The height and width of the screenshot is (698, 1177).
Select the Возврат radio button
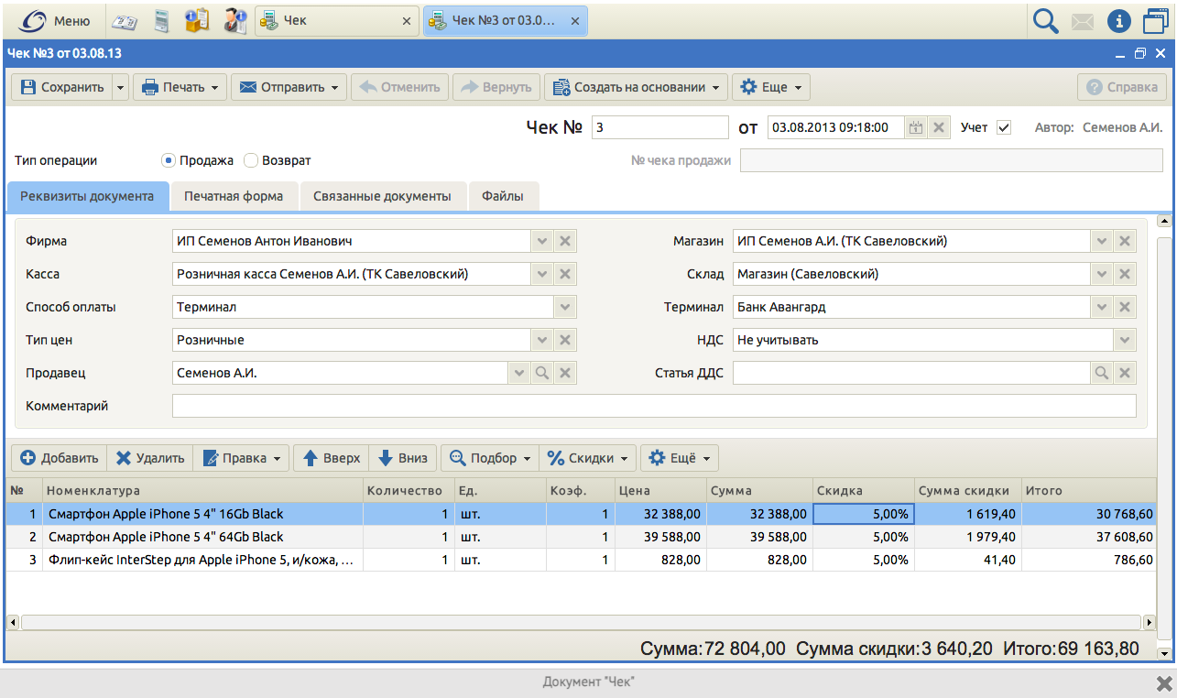(251, 160)
